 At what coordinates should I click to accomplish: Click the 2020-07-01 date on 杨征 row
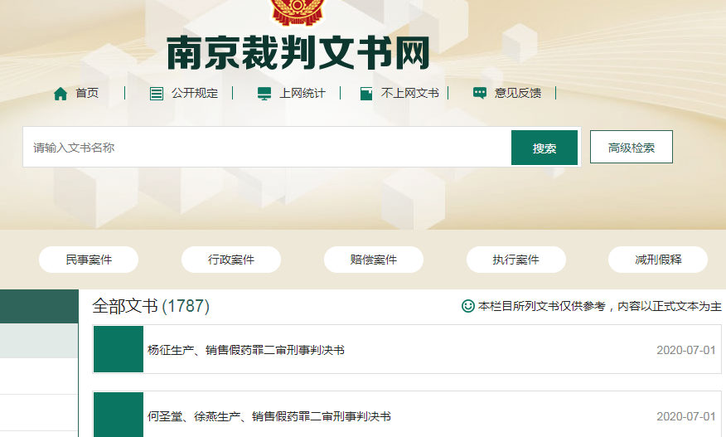tap(686, 350)
